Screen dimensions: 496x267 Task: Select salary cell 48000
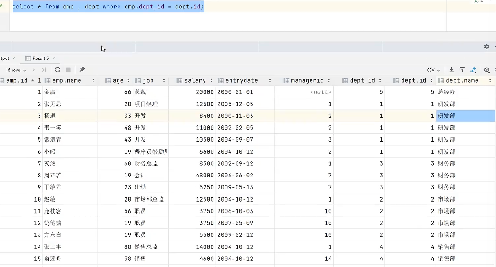[192, 176]
